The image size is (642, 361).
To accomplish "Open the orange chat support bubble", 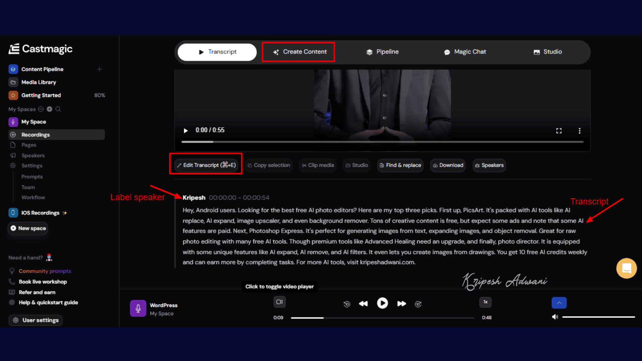I will click(626, 268).
